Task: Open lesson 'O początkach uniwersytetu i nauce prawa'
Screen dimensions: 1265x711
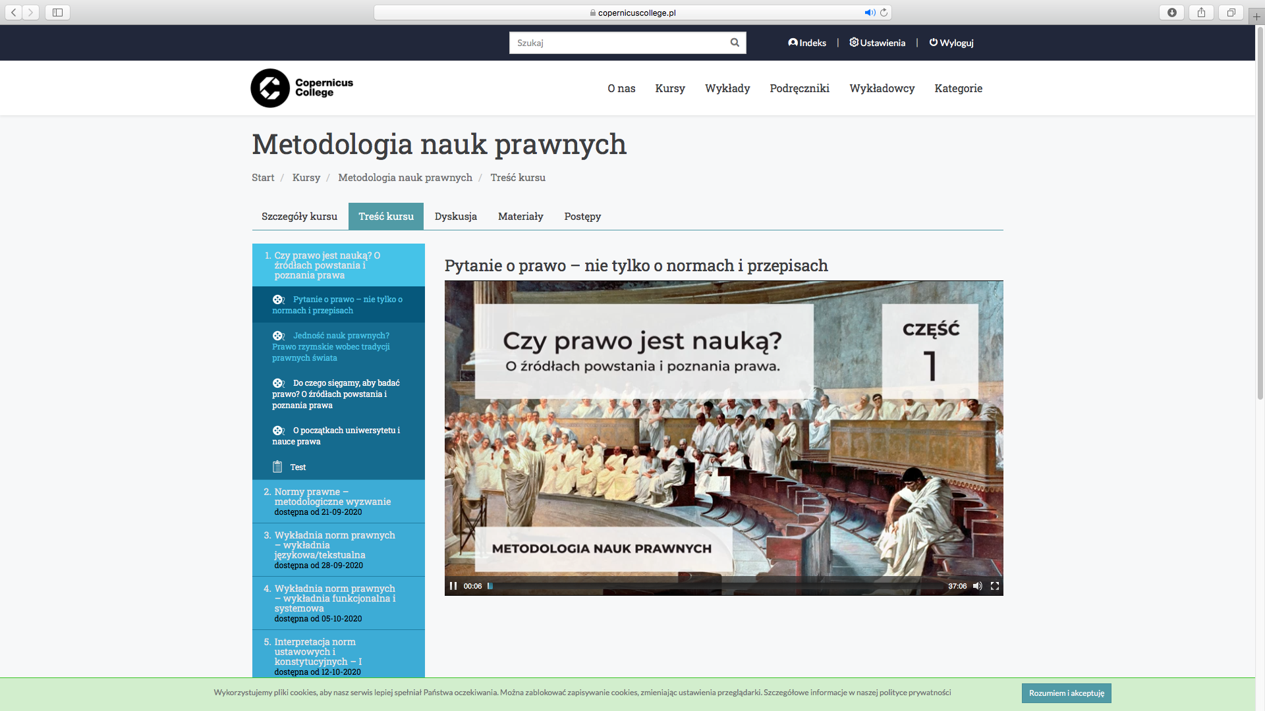Action: coord(339,436)
